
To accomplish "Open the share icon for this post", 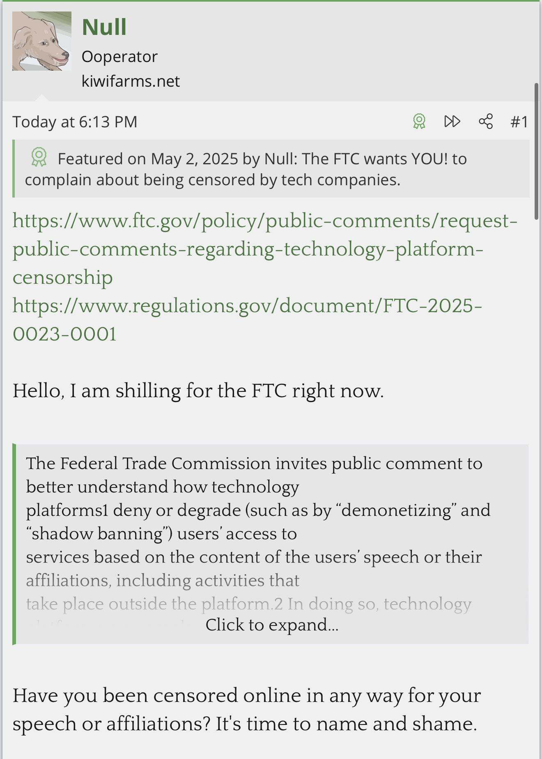I will coord(486,122).
